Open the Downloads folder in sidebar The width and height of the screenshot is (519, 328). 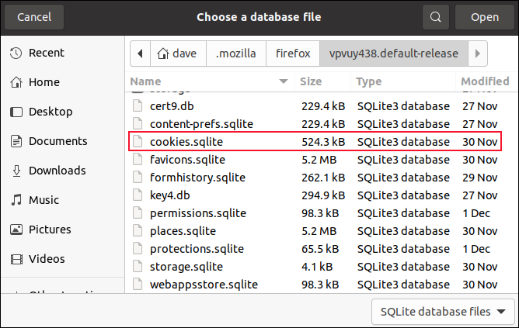point(57,171)
